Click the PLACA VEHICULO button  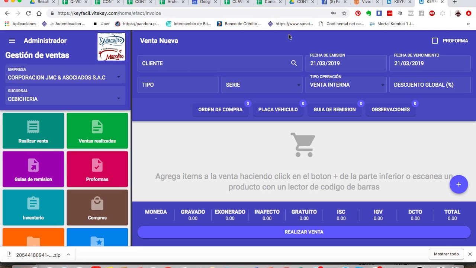pyautogui.click(x=278, y=109)
